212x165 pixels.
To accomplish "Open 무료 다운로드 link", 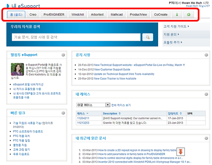I will pos(21,154).
